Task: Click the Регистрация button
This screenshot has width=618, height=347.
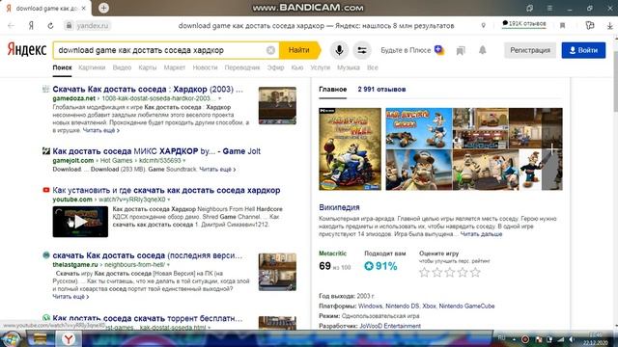Action: tap(530, 50)
